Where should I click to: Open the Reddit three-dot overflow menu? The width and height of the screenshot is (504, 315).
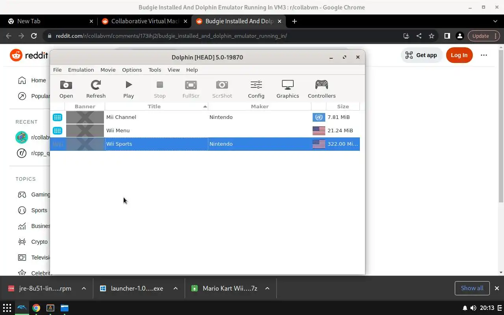click(484, 55)
